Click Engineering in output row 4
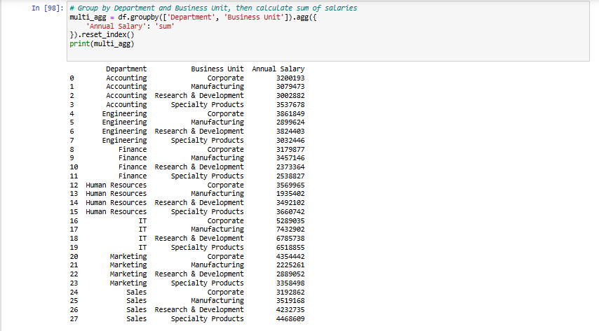Screen dimensions: 599x331 coord(124,114)
